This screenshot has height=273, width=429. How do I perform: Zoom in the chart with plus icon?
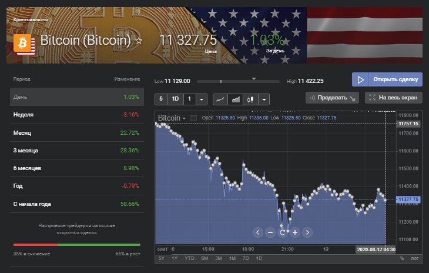(295, 232)
